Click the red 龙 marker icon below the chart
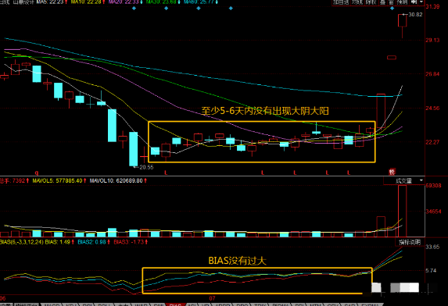The width and height of the screenshot is (448, 306). tap(392, 172)
